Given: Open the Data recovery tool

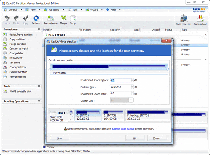Looking at the screenshot, I should click(x=184, y=18).
